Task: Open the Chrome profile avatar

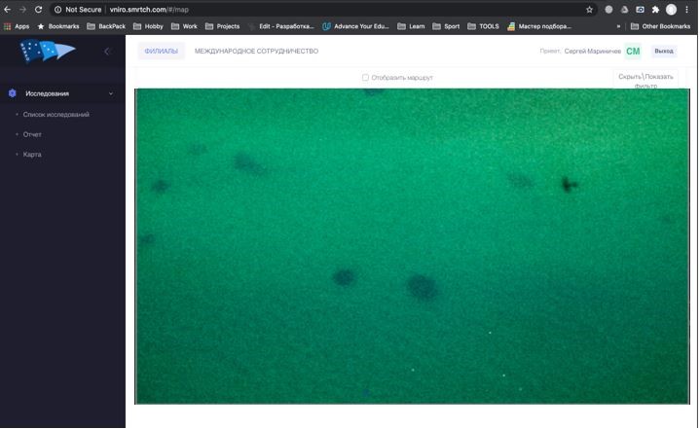Action: [x=671, y=10]
